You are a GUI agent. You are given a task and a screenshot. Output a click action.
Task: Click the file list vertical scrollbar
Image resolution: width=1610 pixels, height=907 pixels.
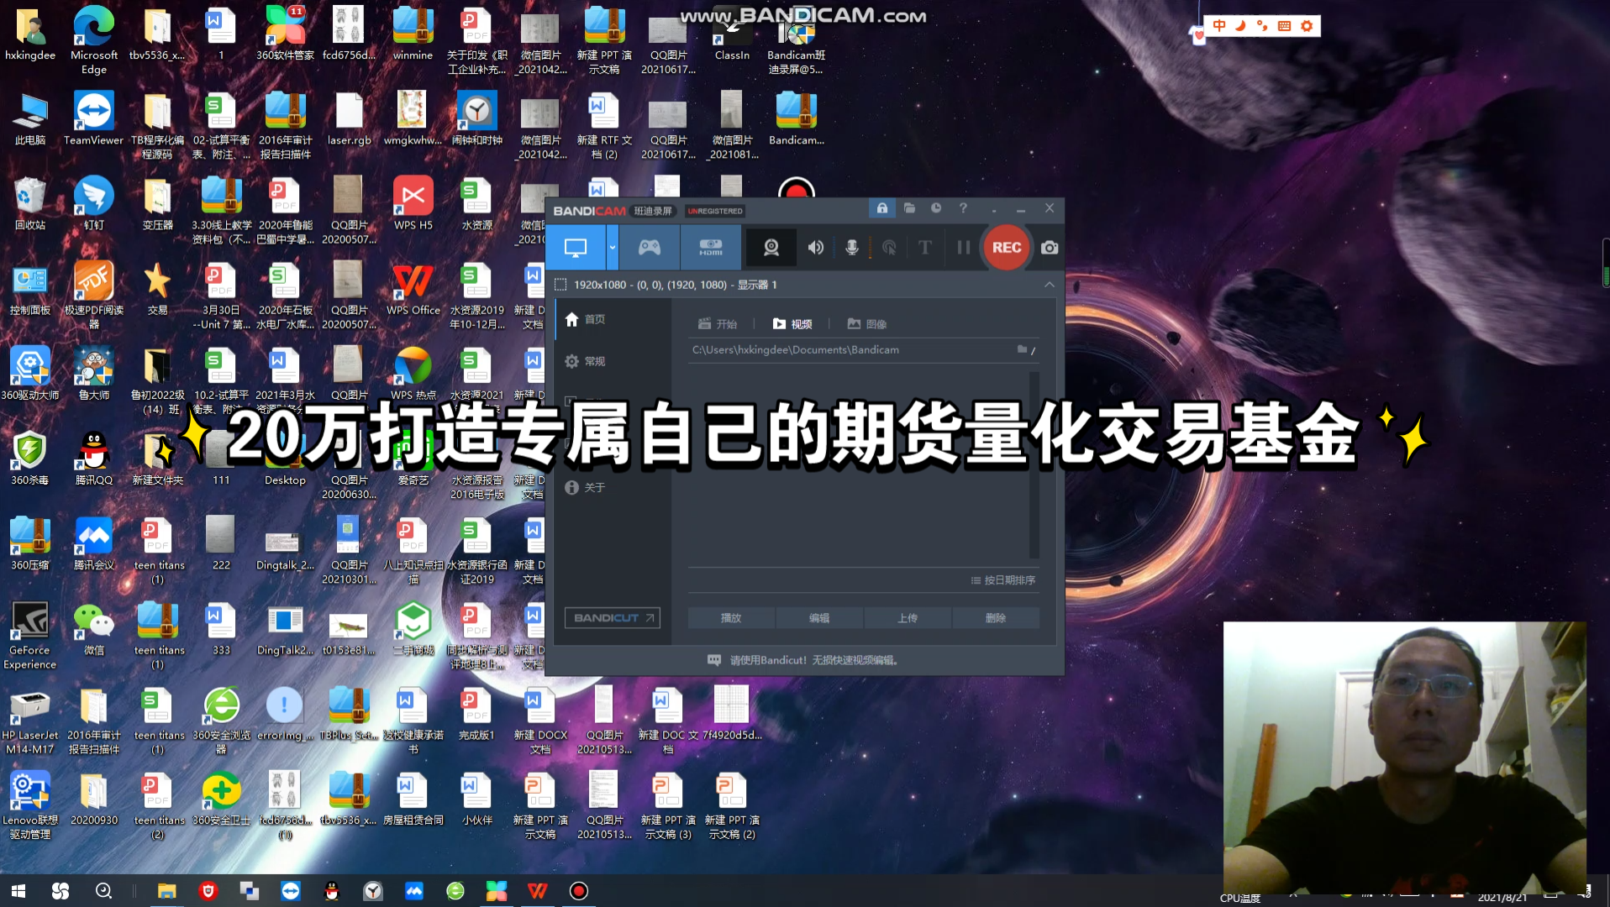pos(1034,466)
